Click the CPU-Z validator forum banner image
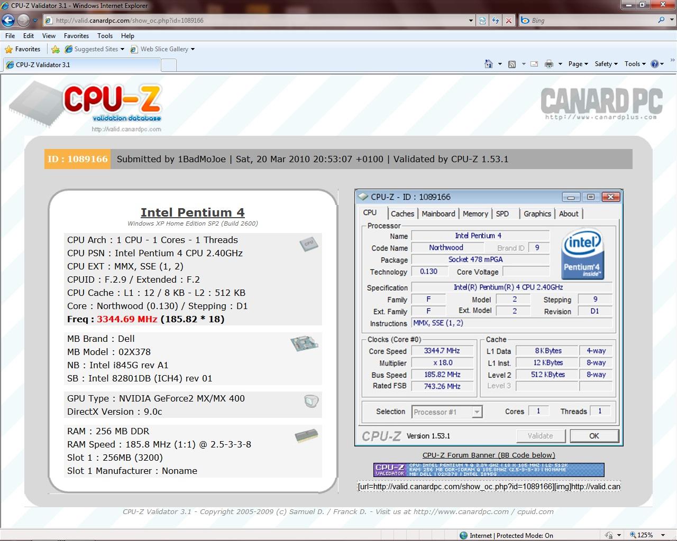The height and width of the screenshot is (541, 677). [489, 470]
